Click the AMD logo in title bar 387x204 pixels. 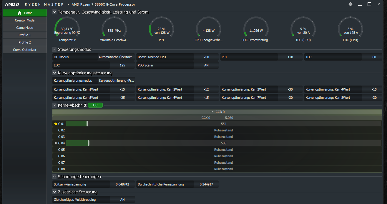coord(12,4)
